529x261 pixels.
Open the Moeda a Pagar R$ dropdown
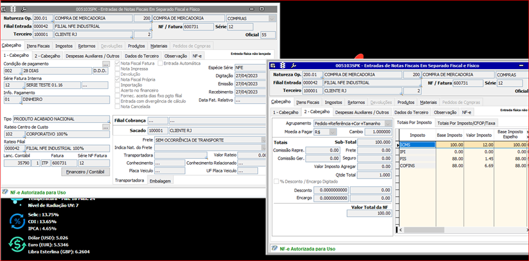pos(332,132)
